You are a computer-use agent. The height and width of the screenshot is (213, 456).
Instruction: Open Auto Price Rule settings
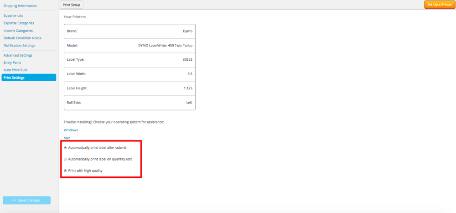pos(16,70)
